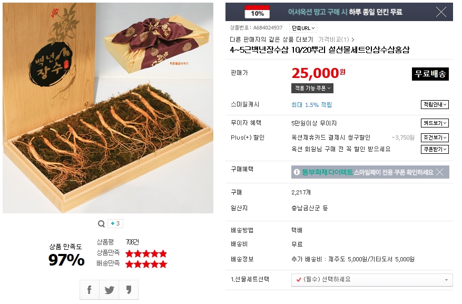Click the 최대 1.5% 적립 link

pos(311,105)
